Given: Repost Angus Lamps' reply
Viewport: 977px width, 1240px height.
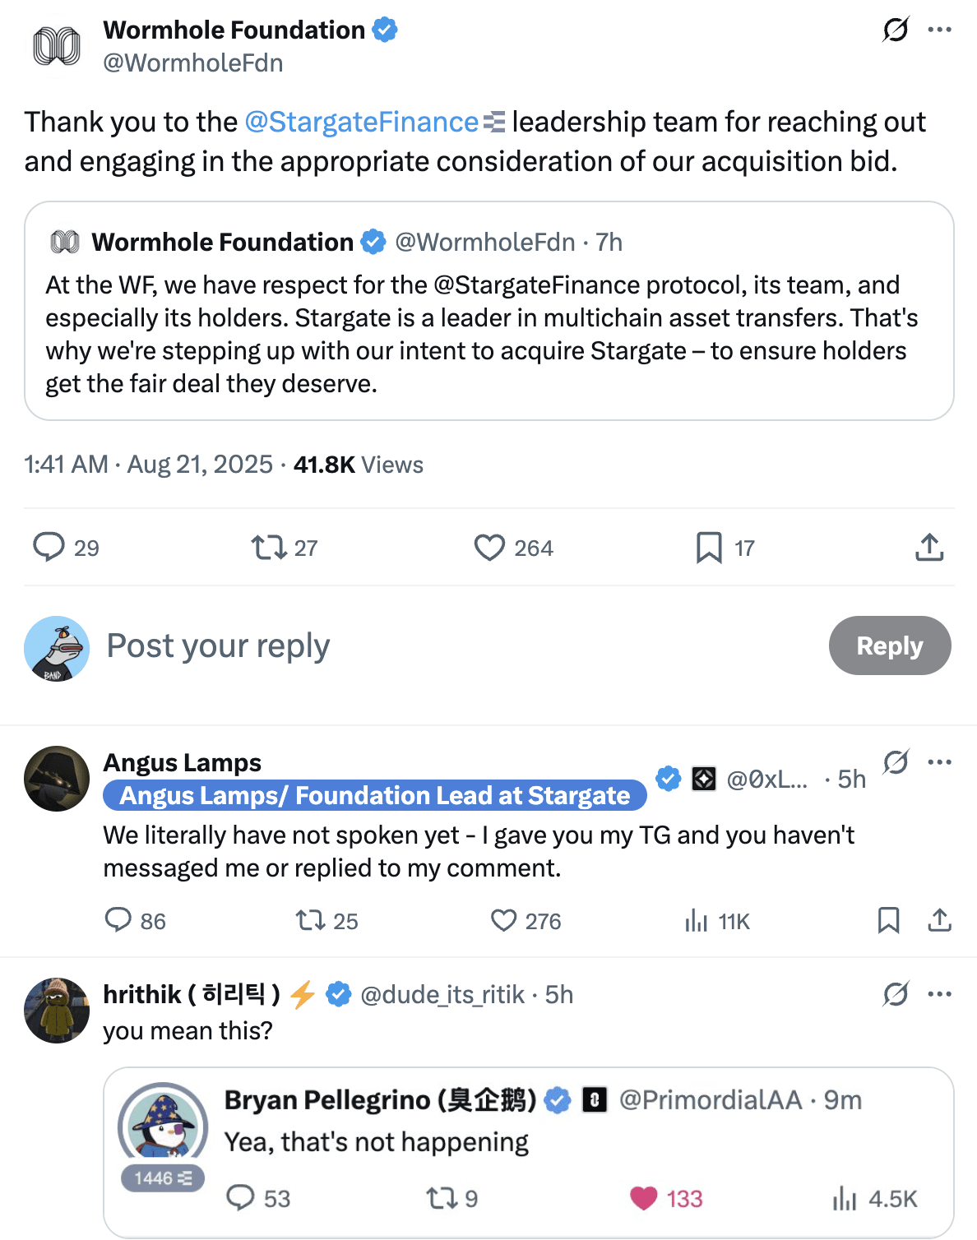Looking at the screenshot, I should [311, 920].
